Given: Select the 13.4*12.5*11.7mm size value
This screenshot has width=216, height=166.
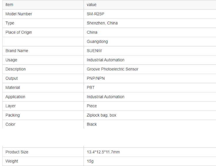Looking at the screenshot, I should click(103, 152).
